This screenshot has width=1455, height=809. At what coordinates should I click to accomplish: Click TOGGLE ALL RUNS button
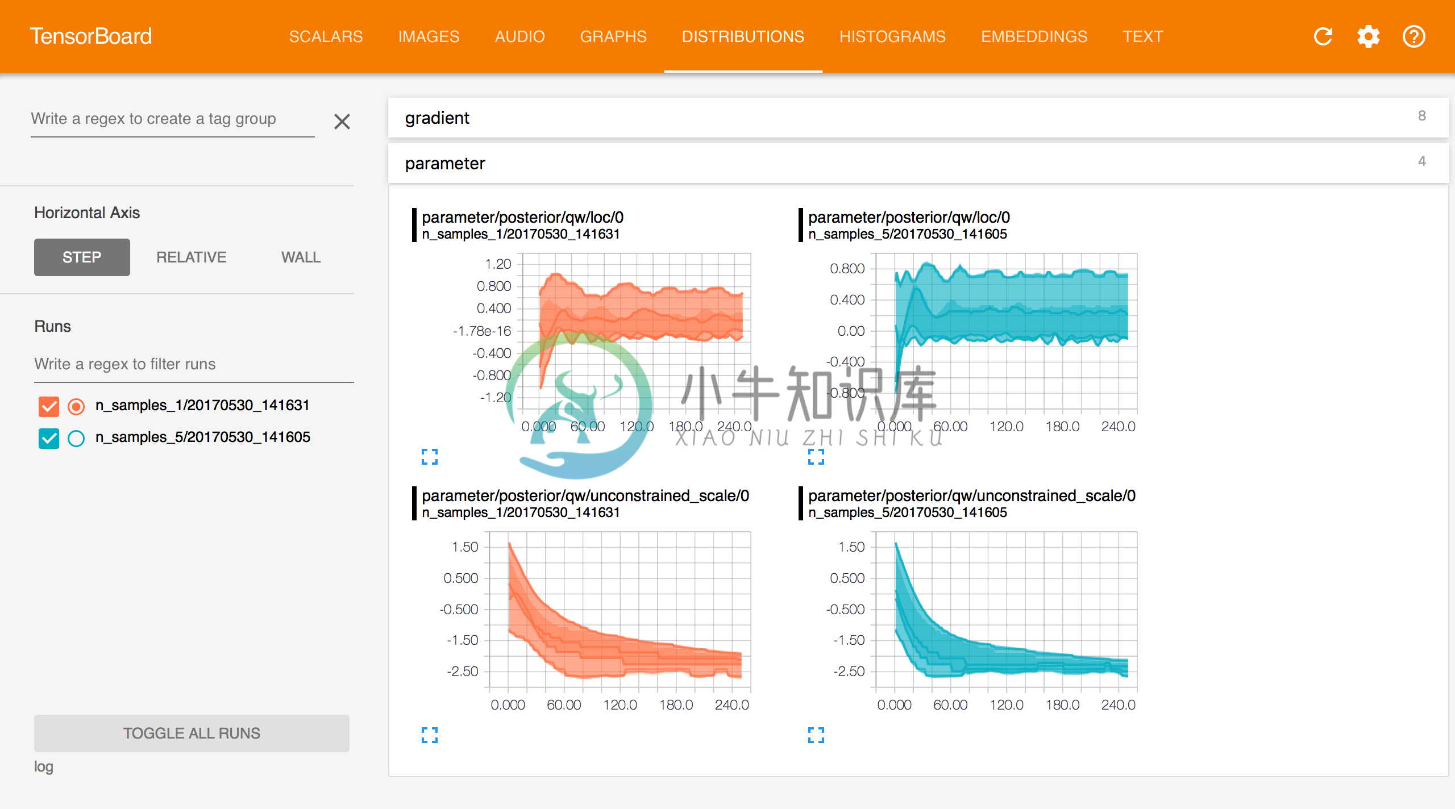pos(192,733)
